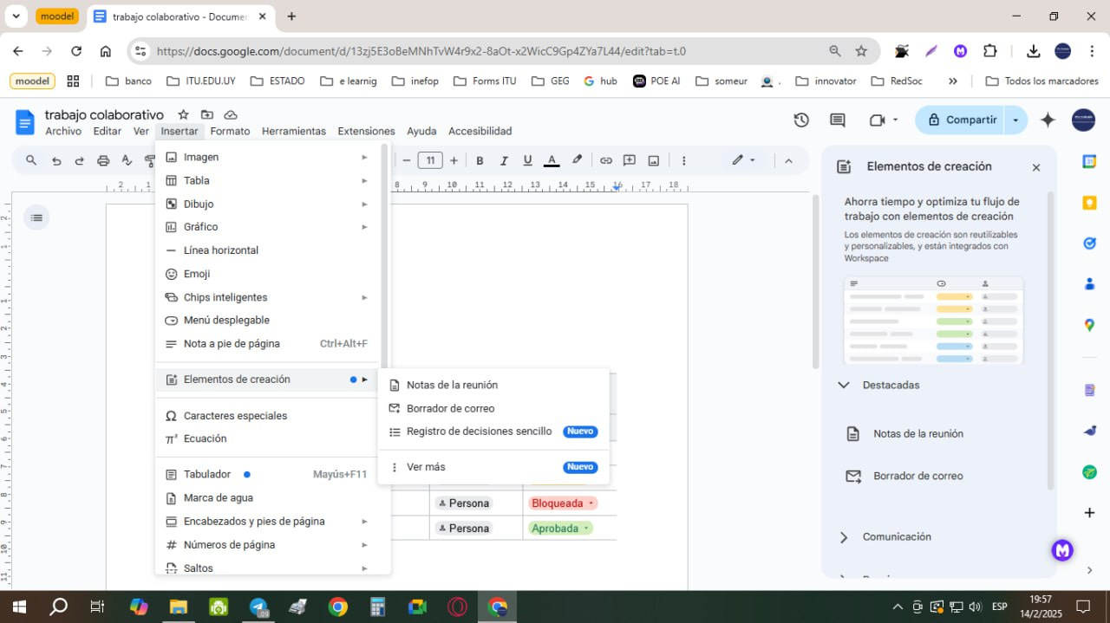Collapse the menus with the up chevron
Image resolution: width=1110 pixels, height=623 pixels.
coord(788,160)
